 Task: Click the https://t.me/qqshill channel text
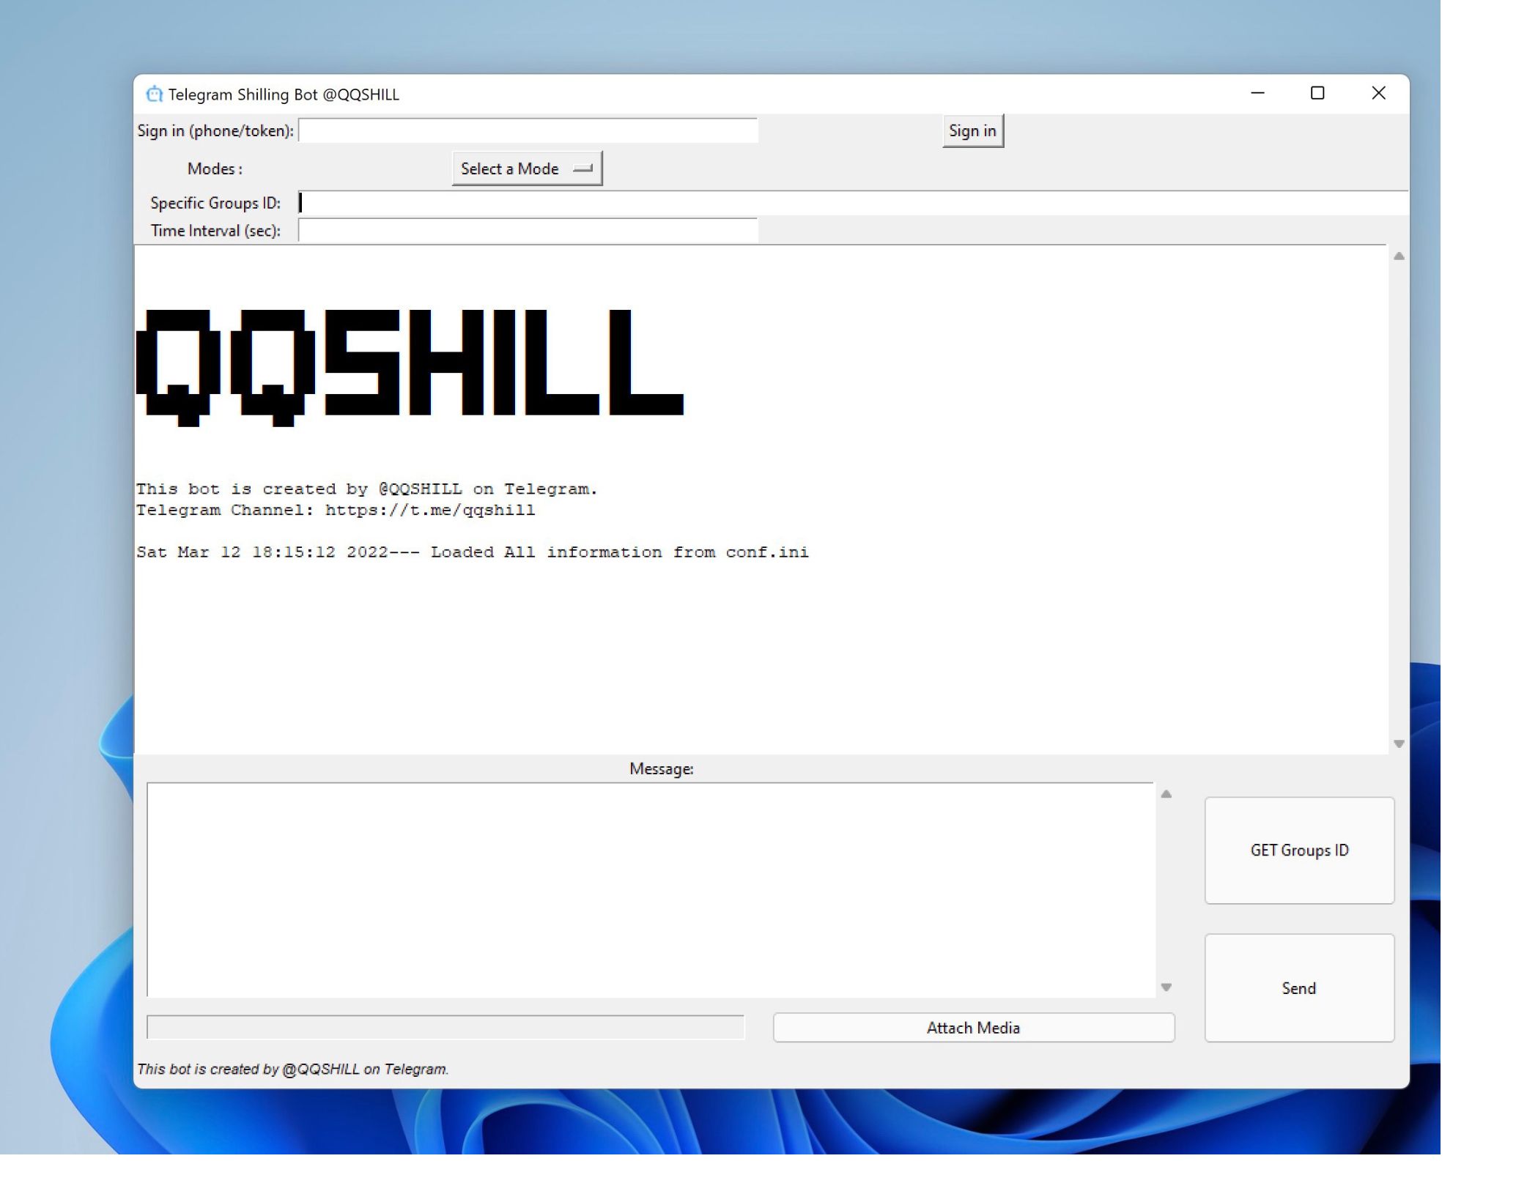pyautogui.click(x=430, y=511)
